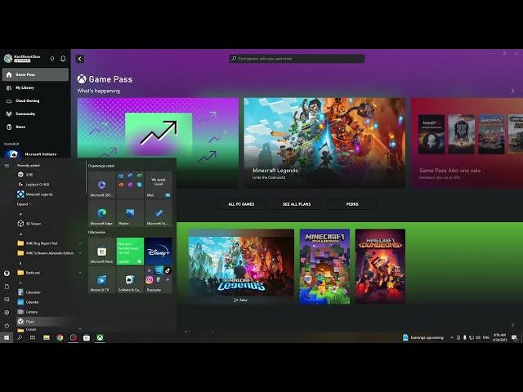Open the Mail tile
The image size is (523, 392).
[159, 185]
